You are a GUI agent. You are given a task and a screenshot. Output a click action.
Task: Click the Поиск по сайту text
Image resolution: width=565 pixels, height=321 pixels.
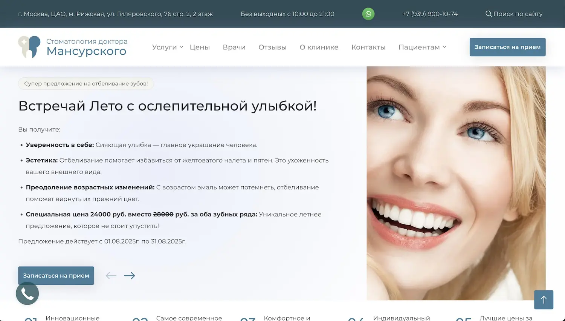coord(518,14)
